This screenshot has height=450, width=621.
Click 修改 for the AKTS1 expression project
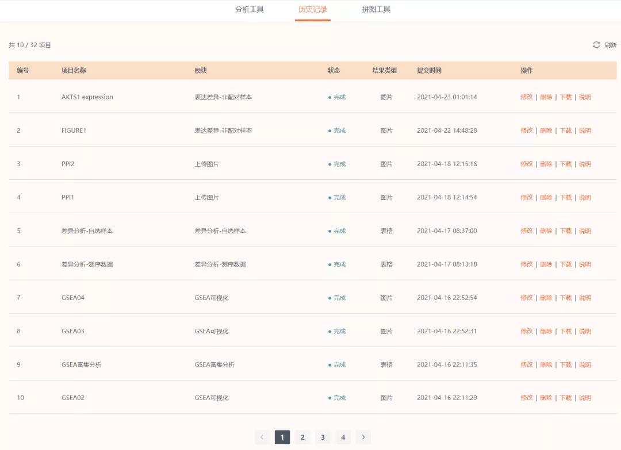click(x=527, y=97)
